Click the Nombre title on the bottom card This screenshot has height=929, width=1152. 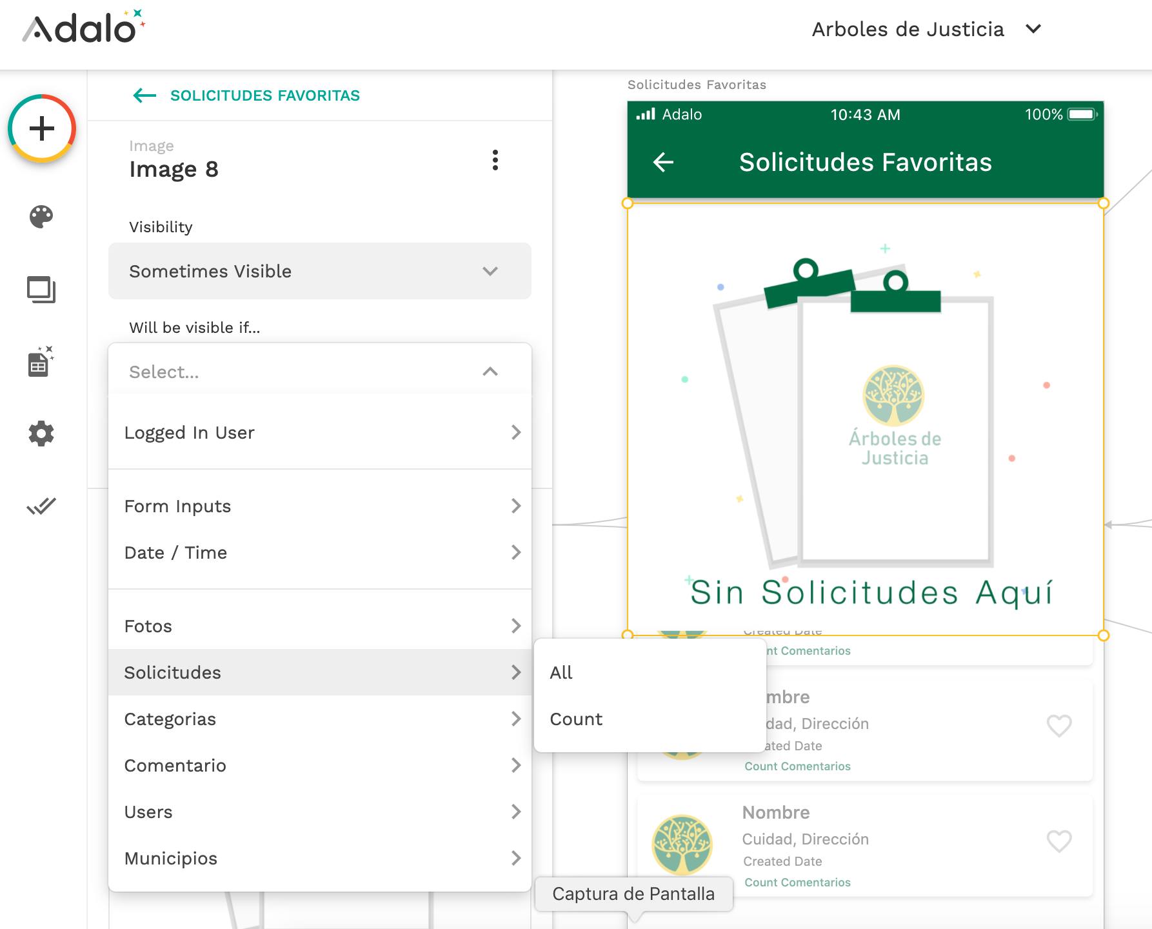pos(776,812)
